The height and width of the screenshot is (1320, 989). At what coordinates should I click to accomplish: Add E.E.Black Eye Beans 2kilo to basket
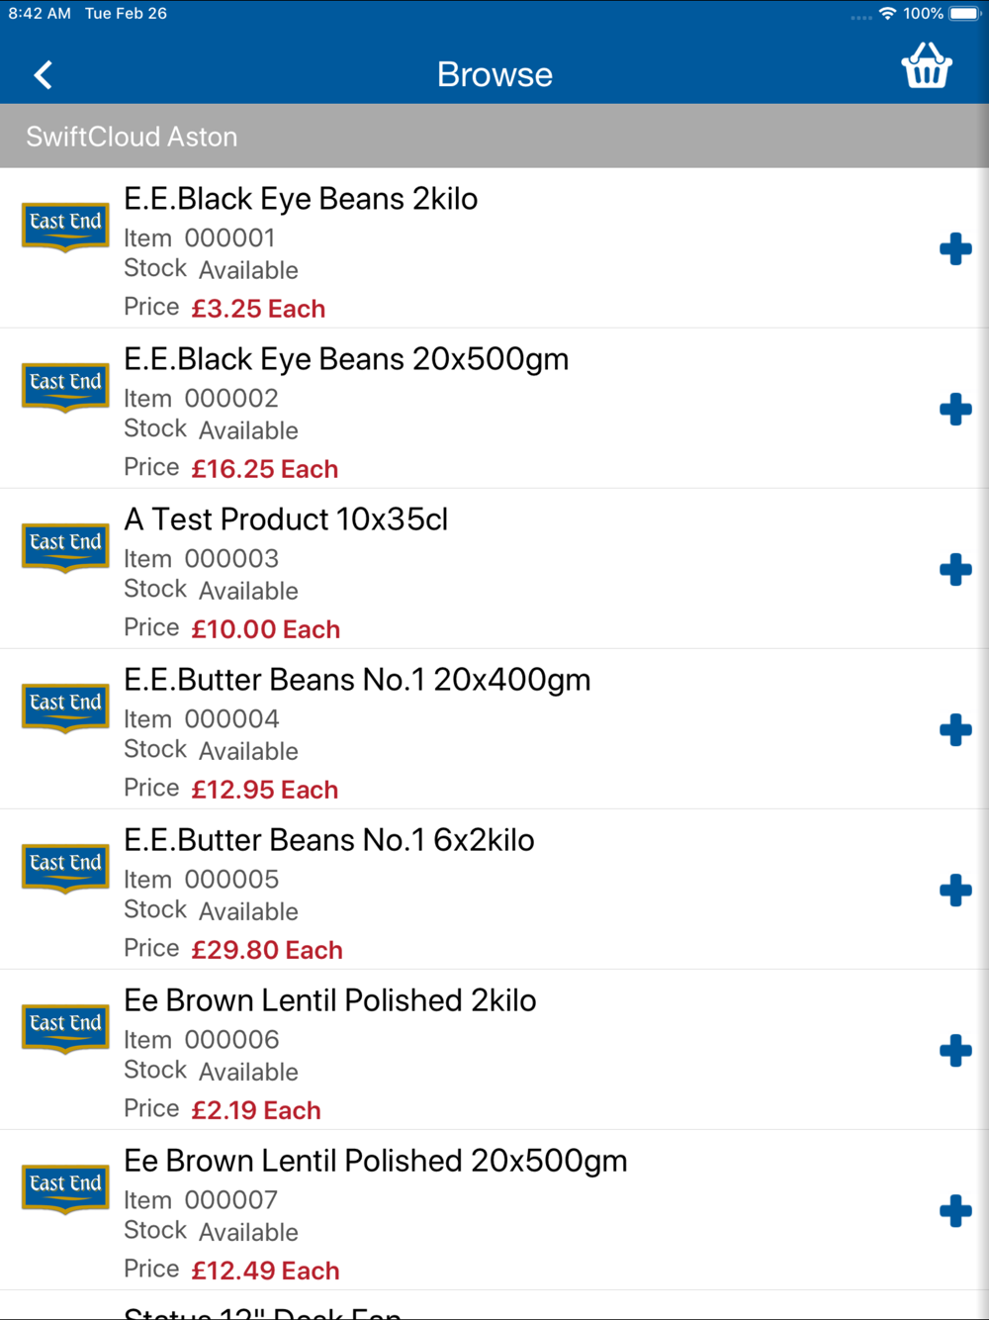click(955, 249)
